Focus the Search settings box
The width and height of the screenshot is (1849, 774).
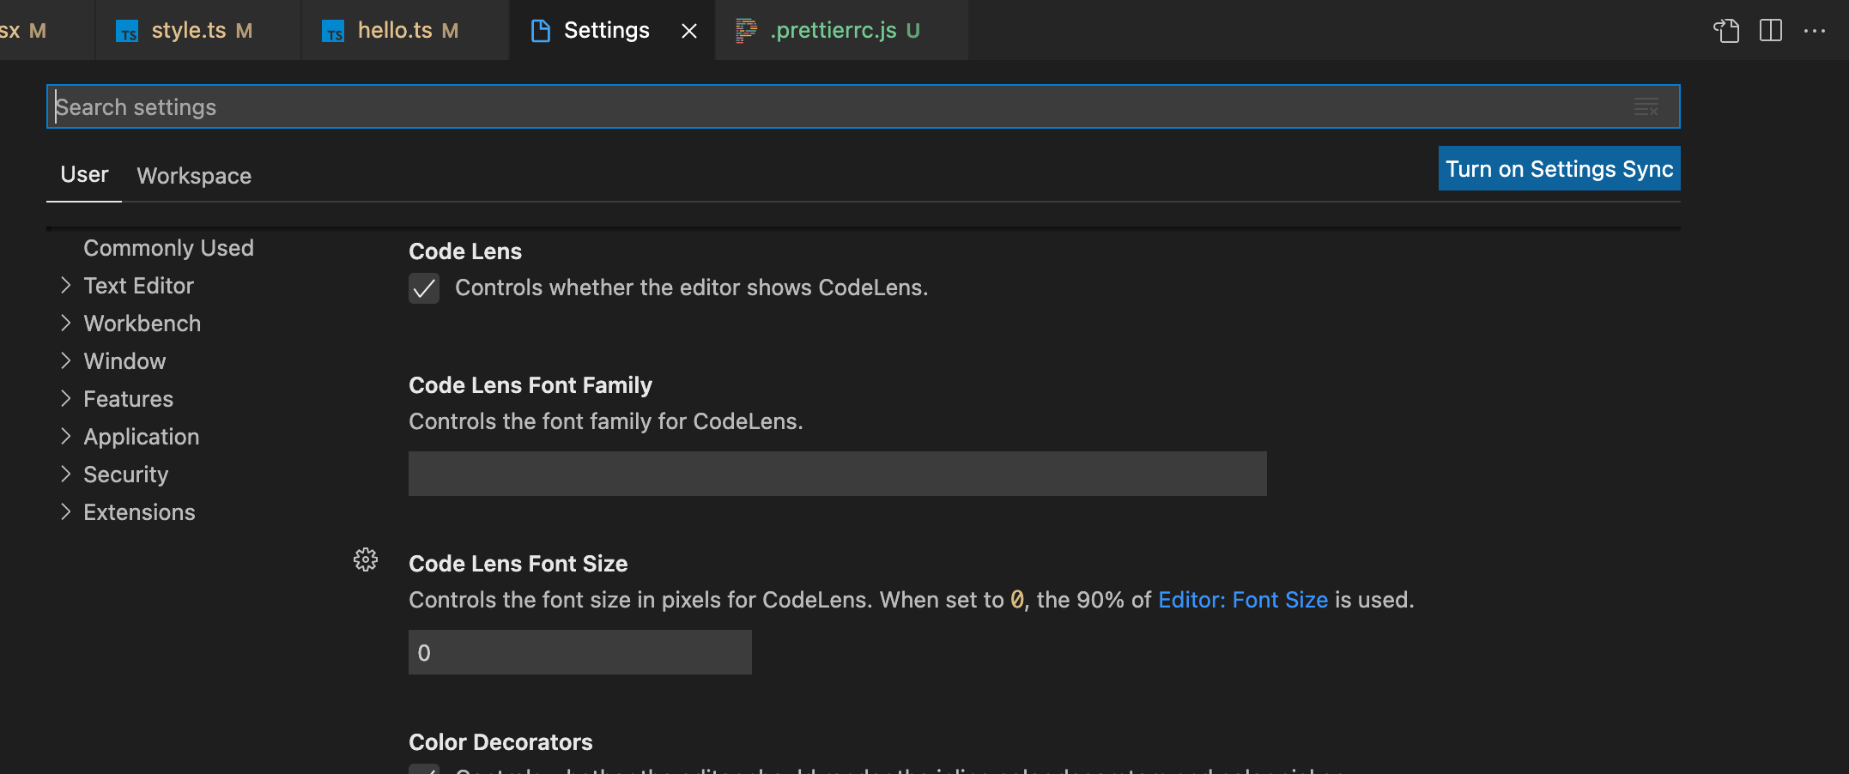click(x=841, y=107)
